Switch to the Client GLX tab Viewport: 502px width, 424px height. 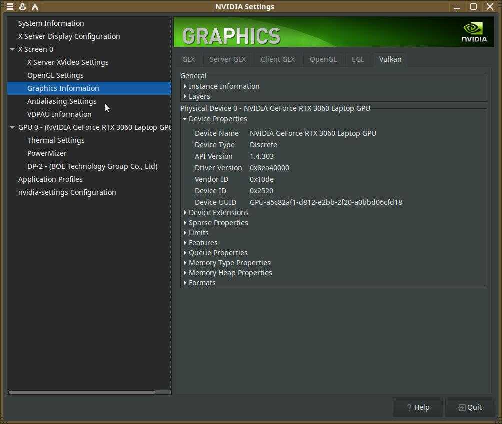(278, 59)
